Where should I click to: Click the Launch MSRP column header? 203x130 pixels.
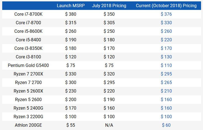(71, 6)
